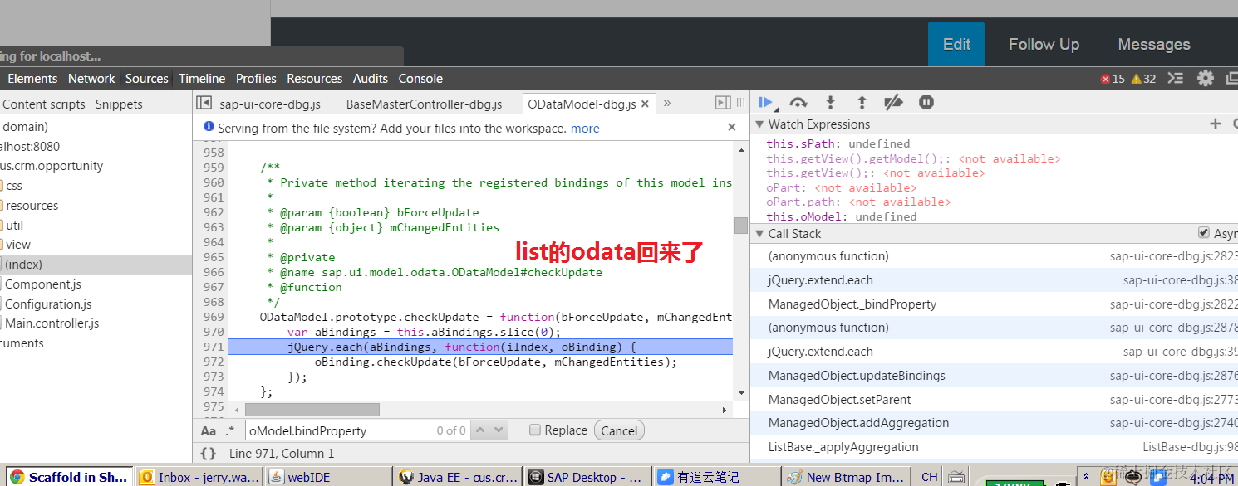Toggle pause on exceptions button
This screenshot has width=1238, height=486.
tap(926, 102)
